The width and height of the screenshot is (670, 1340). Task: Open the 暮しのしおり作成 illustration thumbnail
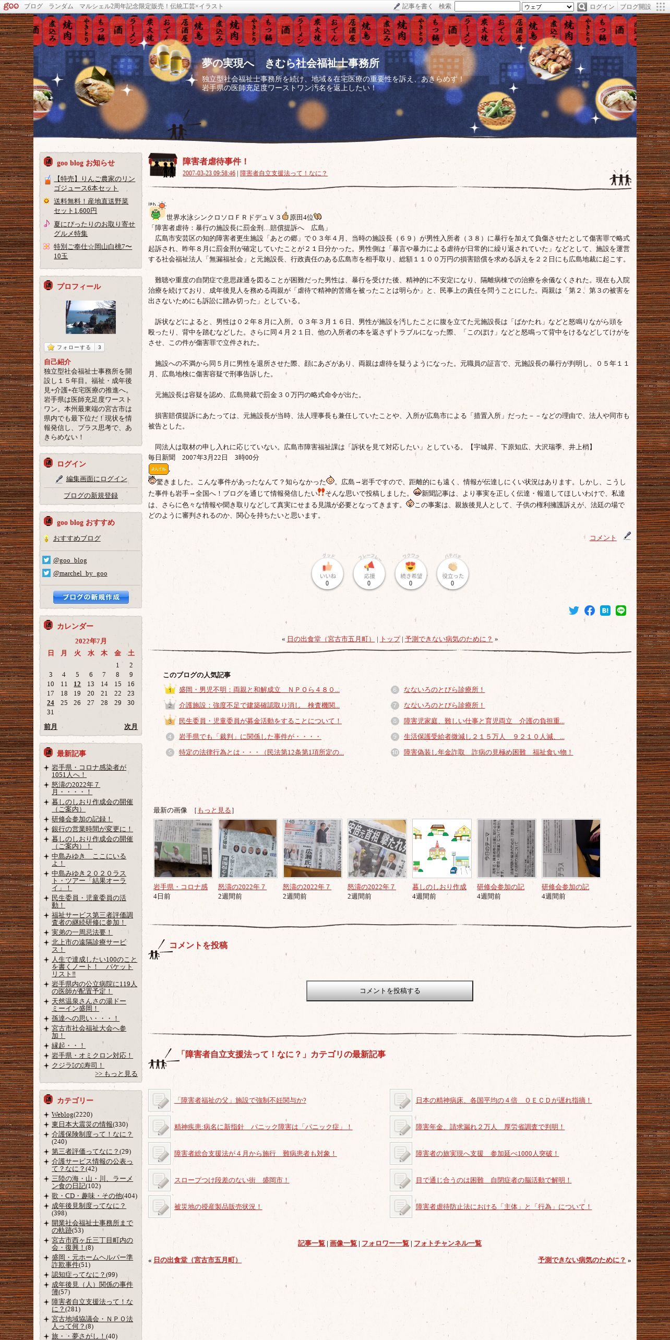pos(442,848)
